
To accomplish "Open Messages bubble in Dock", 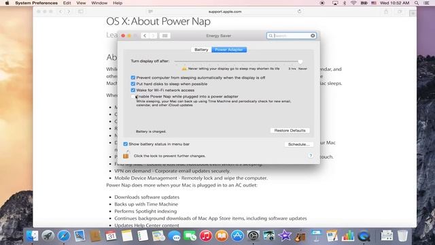I will tap(174, 236).
